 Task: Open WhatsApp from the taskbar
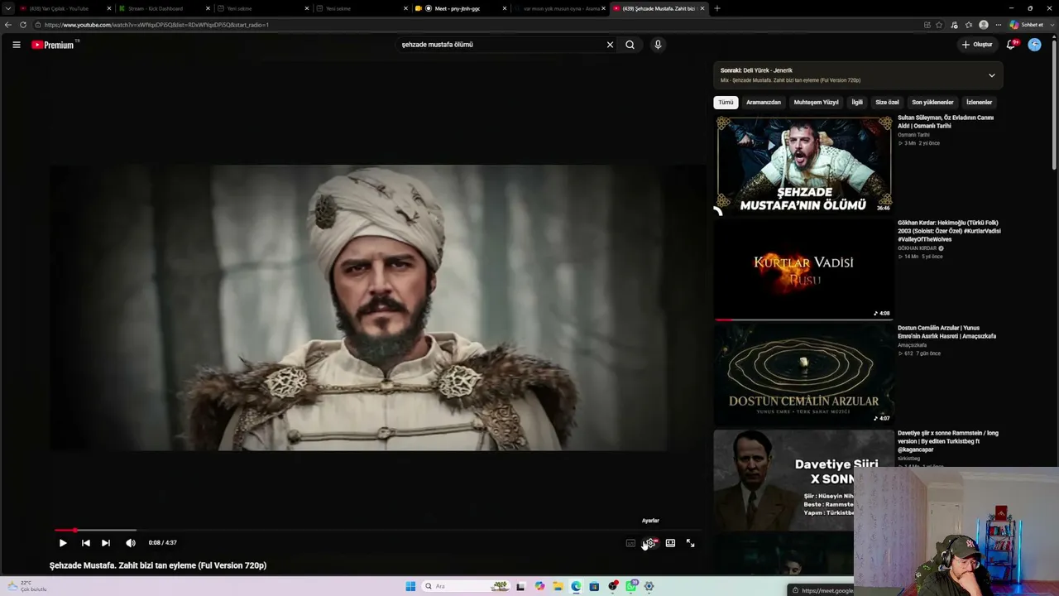click(630, 586)
